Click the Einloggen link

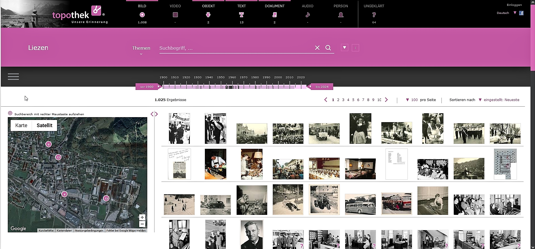point(514,5)
